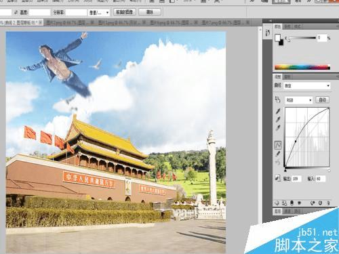Switch to the Swatches panel tab
Screen dimensions: 339x254
click(287, 26)
